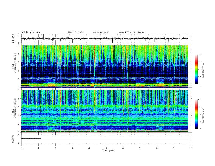Image resolution: width=215 pixels, height=166 pixels.
Task: Click the '10' label on the Time axis
Action: [x=191, y=148]
